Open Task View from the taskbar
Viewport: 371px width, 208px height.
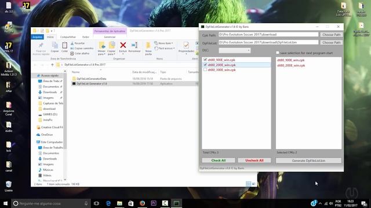96,203
